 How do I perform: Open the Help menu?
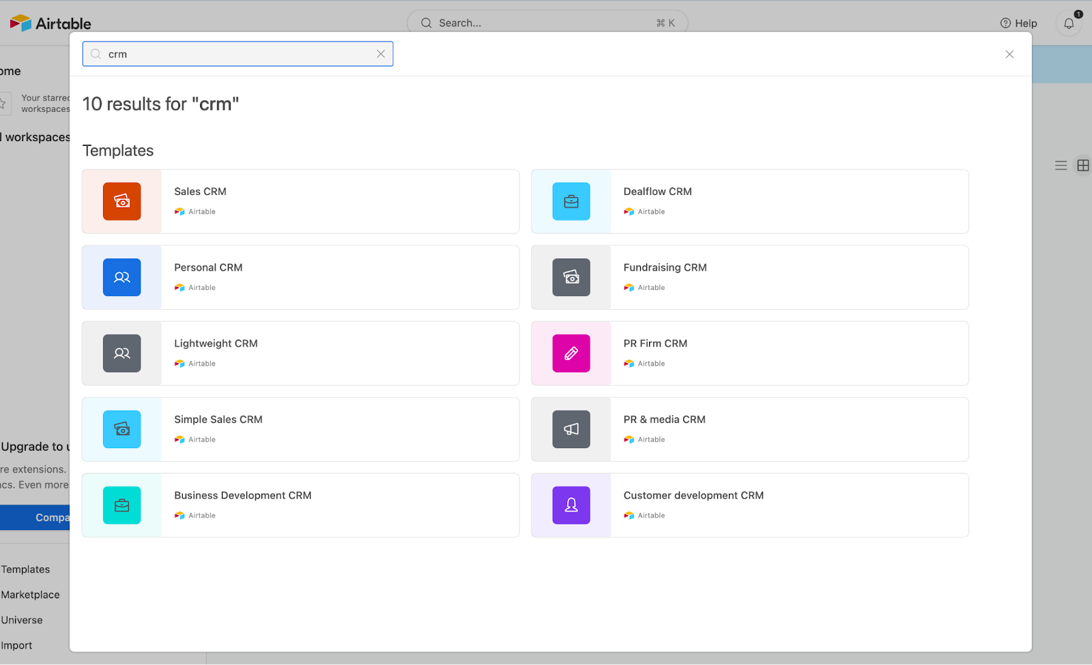1019,23
